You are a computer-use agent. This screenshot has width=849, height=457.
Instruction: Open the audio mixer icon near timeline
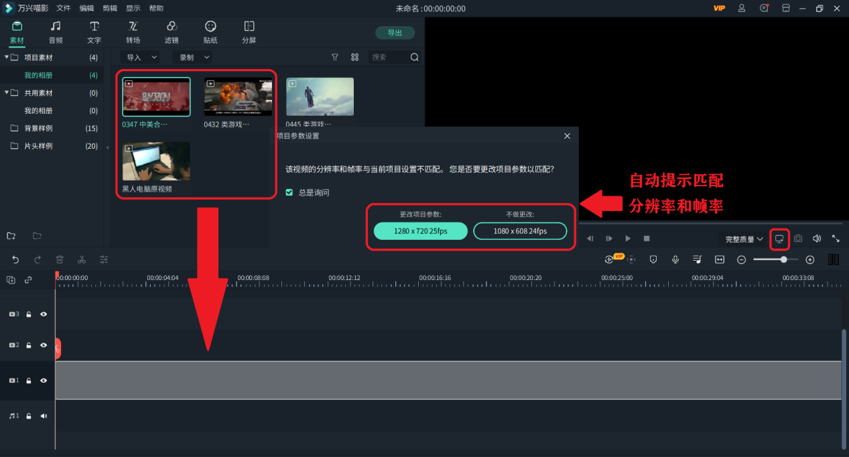point(697,259)
